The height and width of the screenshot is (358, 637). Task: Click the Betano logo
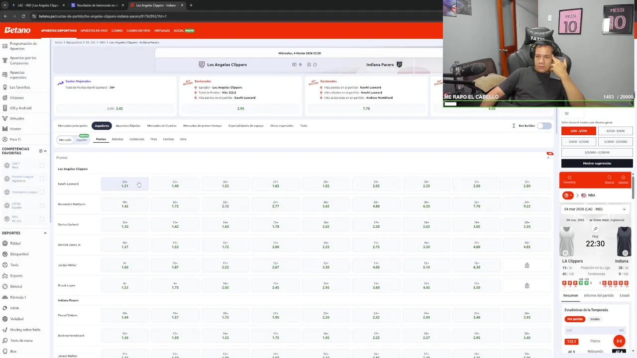17,30
